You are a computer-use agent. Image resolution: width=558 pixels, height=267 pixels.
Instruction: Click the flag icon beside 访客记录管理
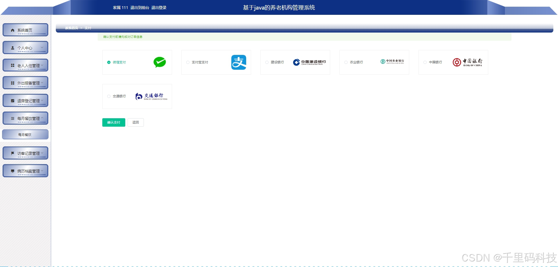12,153
